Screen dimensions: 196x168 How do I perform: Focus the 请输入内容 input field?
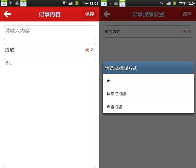pos(50,33)
